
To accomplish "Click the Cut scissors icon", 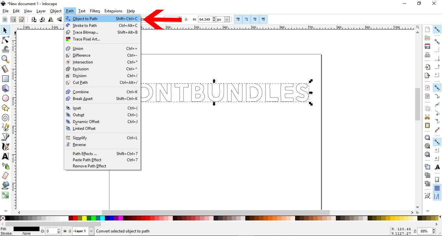I will point(427,117).
